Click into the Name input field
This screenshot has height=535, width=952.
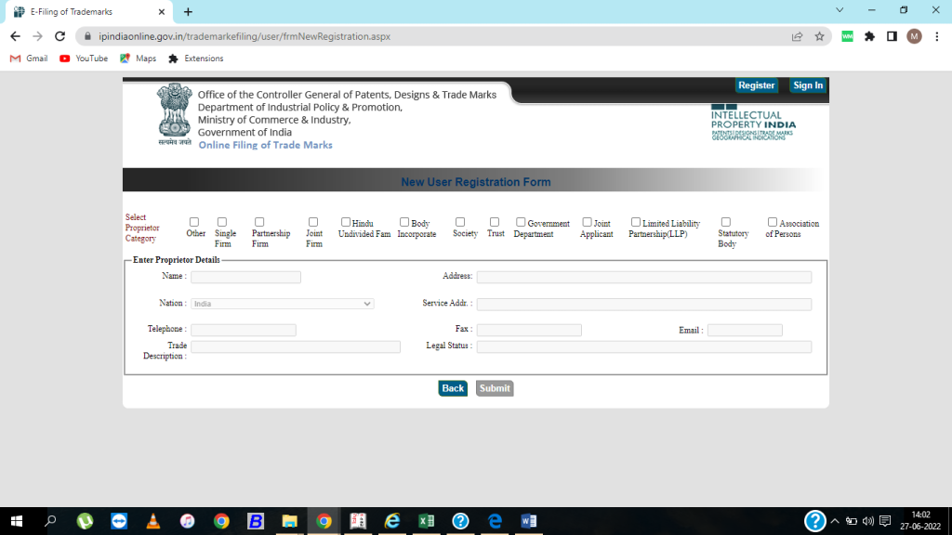pyautogui.click(x=245, y=277)
